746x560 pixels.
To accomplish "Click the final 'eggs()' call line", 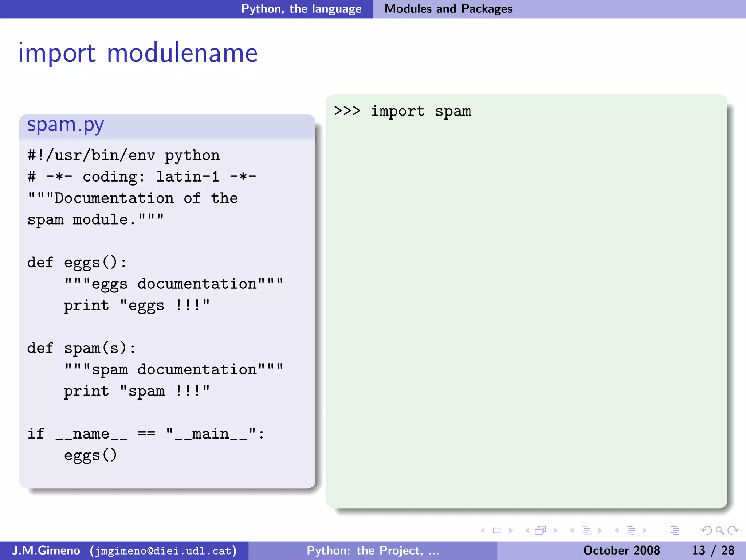I will 91,456.
